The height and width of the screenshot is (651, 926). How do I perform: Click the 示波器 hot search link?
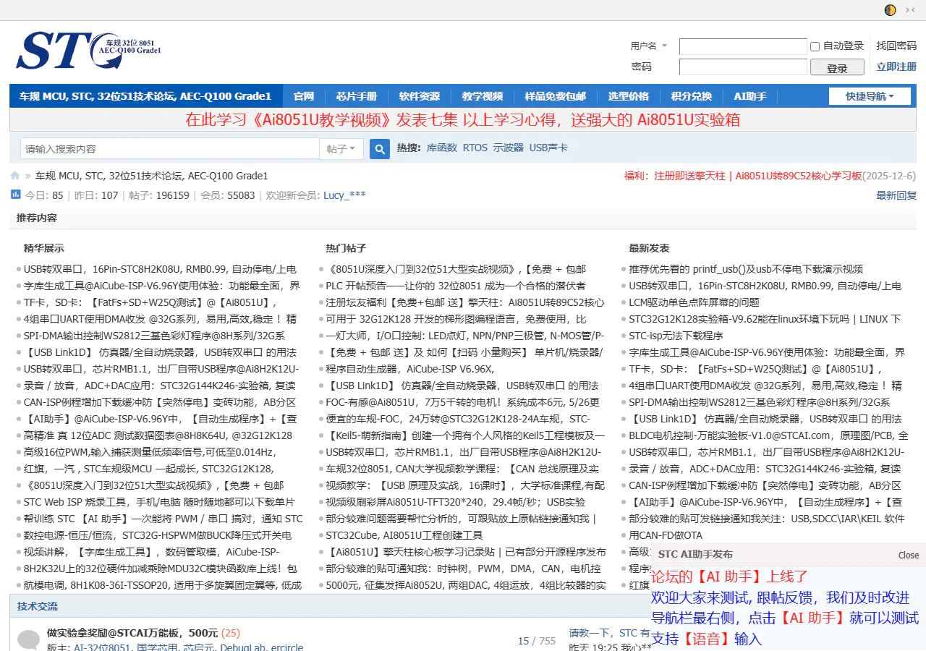pyautogui.click(x=509, y=148)
